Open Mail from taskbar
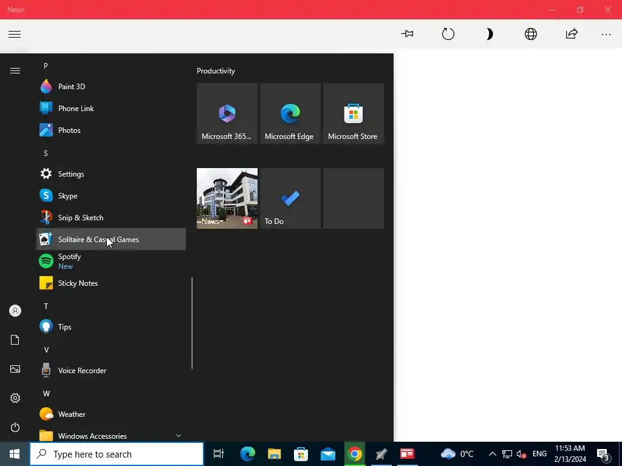Image resolution: width=622 pixels, height=466 pixels. point(328,454)
